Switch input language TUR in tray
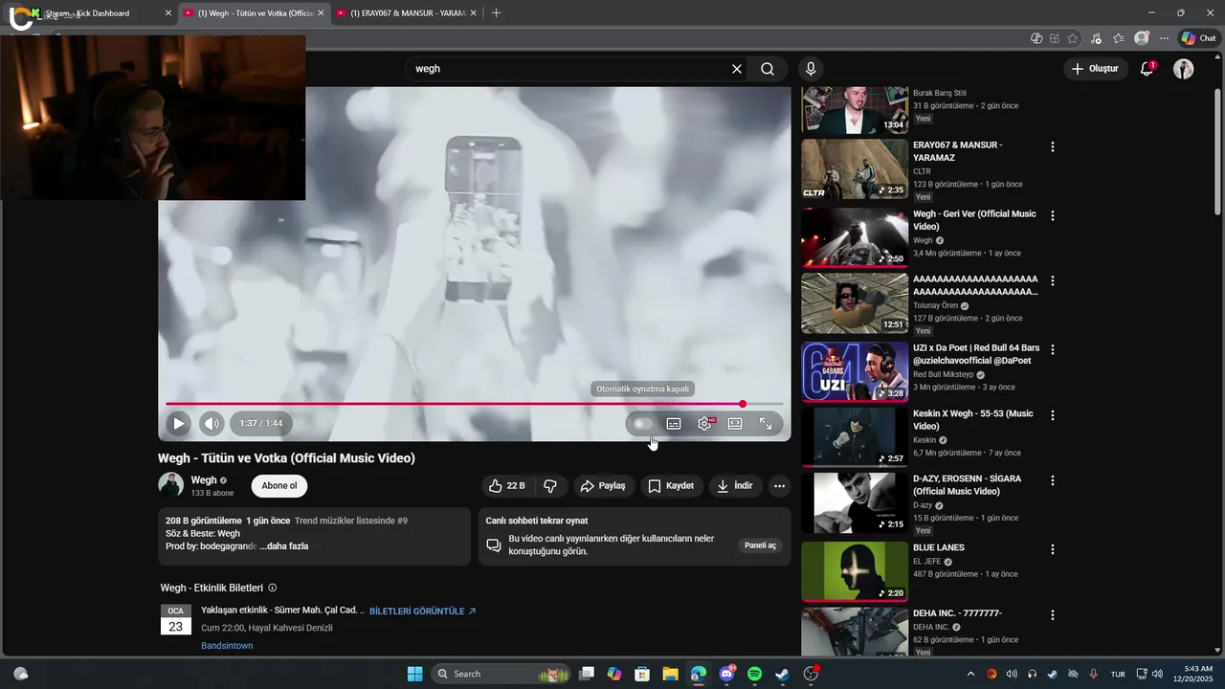The height and width of the screenshot is (689, 1225). 1118,674
